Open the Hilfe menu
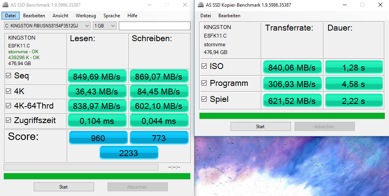389x196 pixels. [x=132, y=16]
